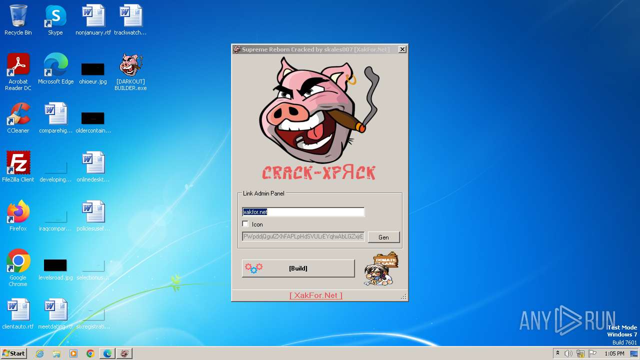Click the Link Admin Panel text field
The width and height of the screenshot is (640, 360).
[x=303, y=212]
